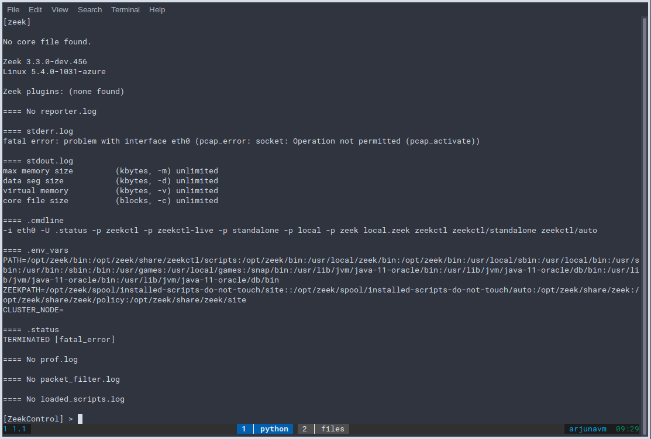Screen dimensions: 651x439
Task: Open the Edit menu
Action: pos(35,9)
